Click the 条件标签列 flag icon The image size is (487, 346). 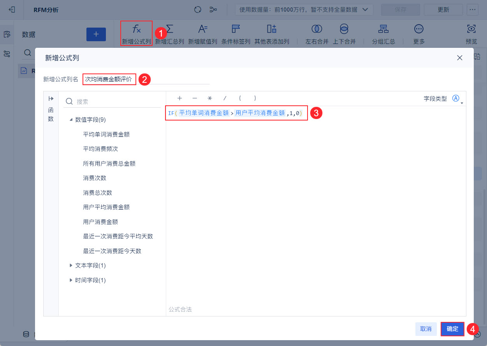[236, 29]
